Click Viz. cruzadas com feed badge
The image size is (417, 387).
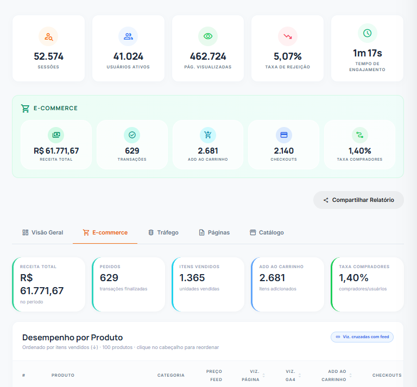[x=362, y=337]
